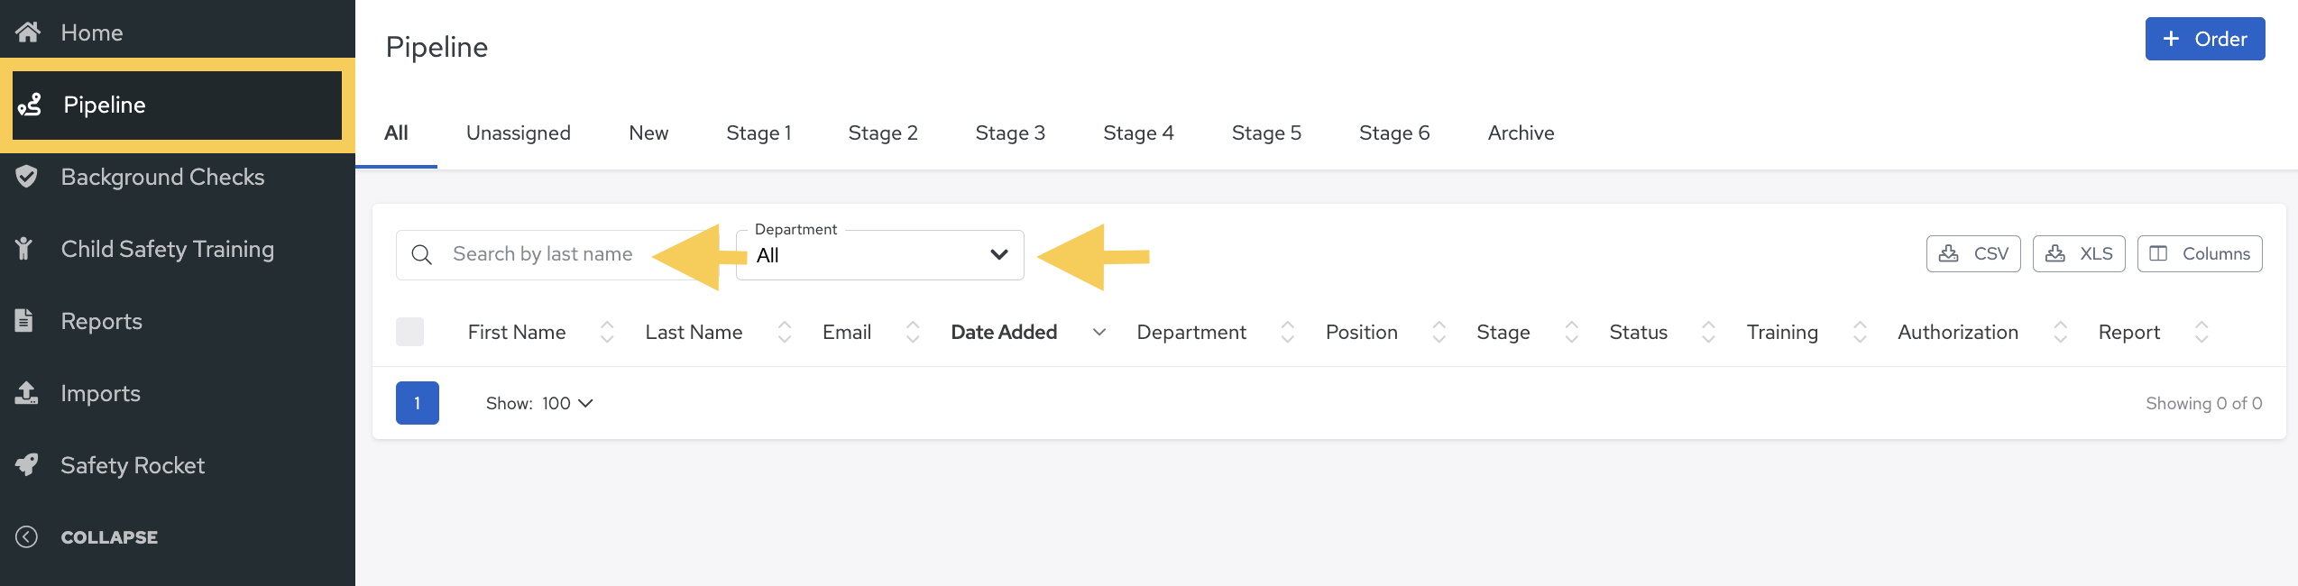Switch to the All tab
This screenshot has width=2298, height=586.
pyautogui.click(x=396, y=133)
